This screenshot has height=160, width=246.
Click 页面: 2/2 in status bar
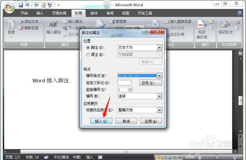pyautogui.click(x=13, y=157)
